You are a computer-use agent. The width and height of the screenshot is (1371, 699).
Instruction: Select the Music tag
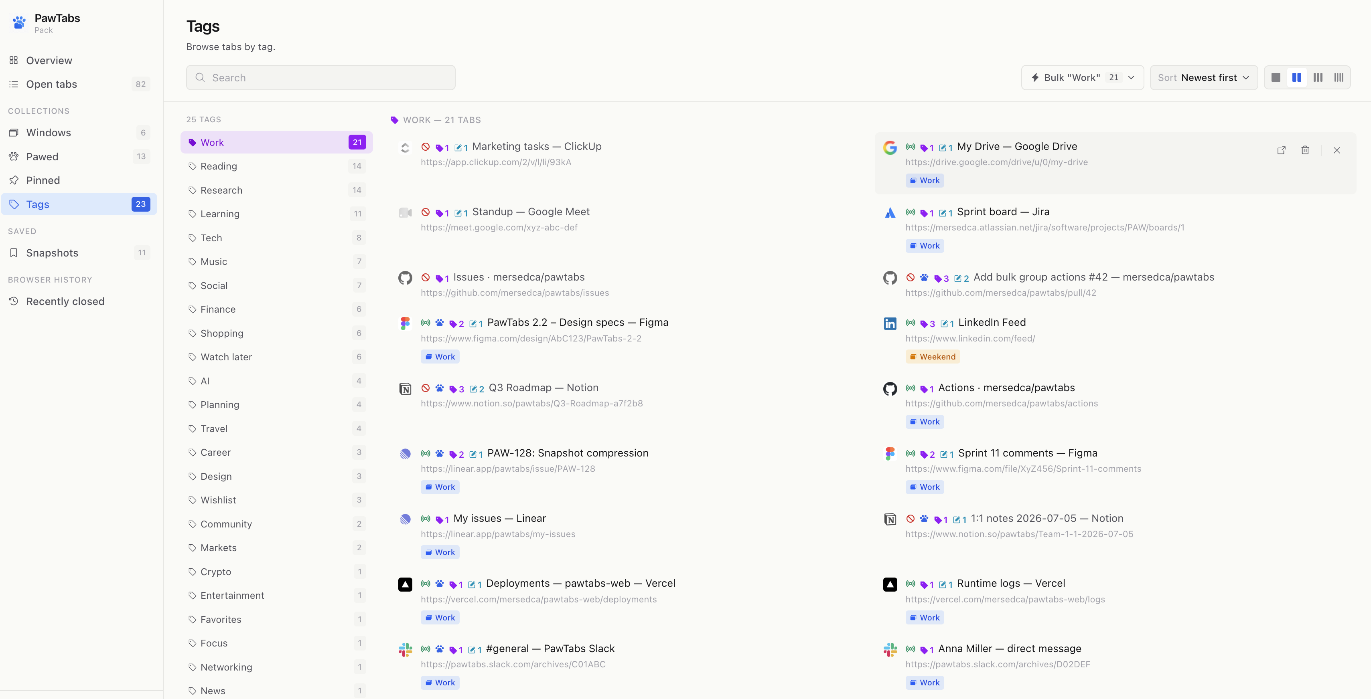[276, 262]
